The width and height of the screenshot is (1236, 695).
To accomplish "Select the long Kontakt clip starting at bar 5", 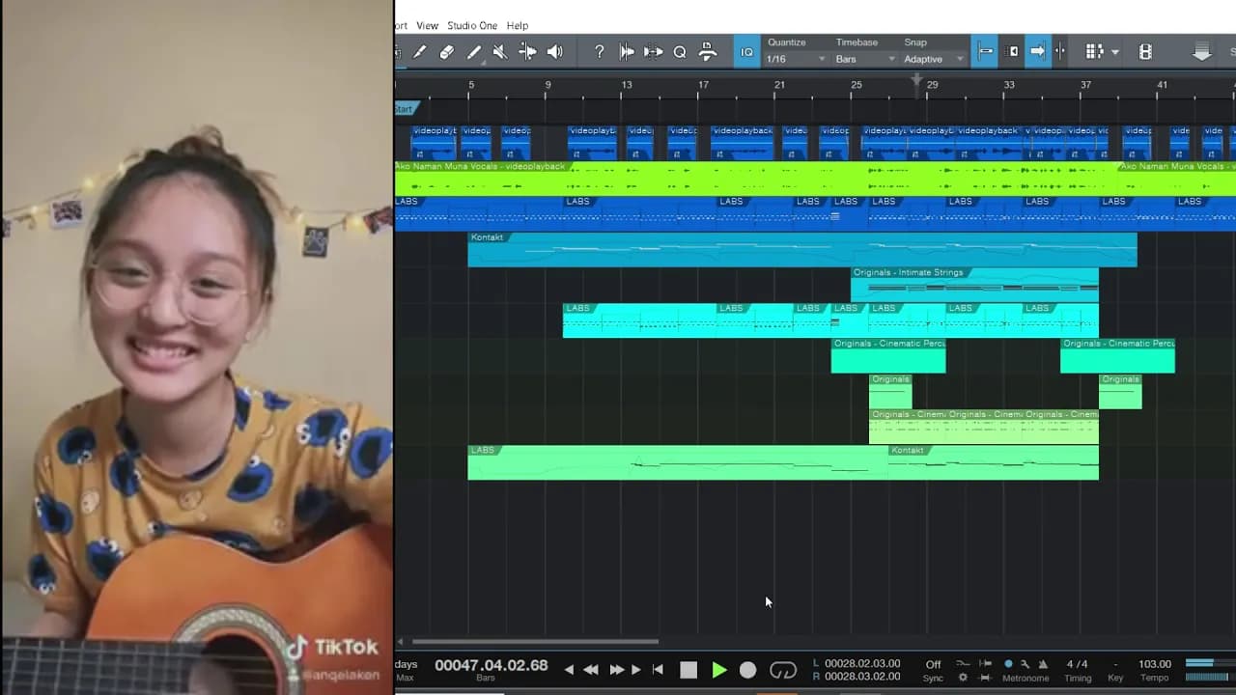I will pos(802,249).
